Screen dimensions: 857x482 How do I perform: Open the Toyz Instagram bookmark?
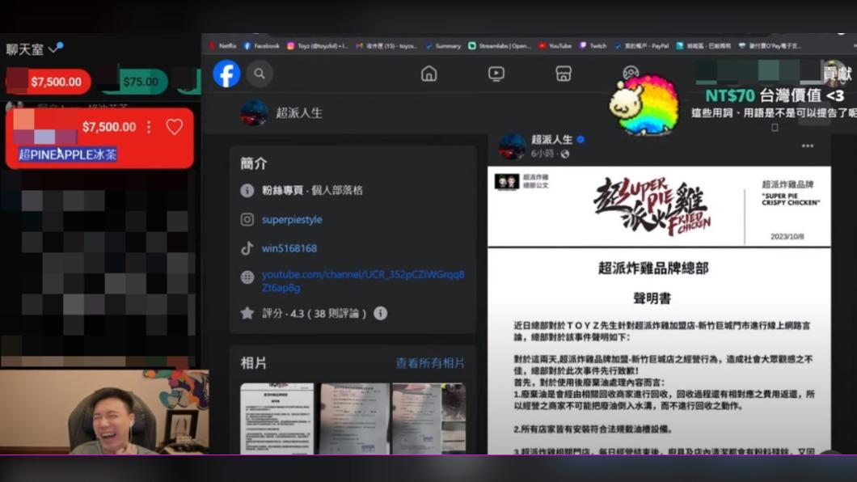[318, 46]
